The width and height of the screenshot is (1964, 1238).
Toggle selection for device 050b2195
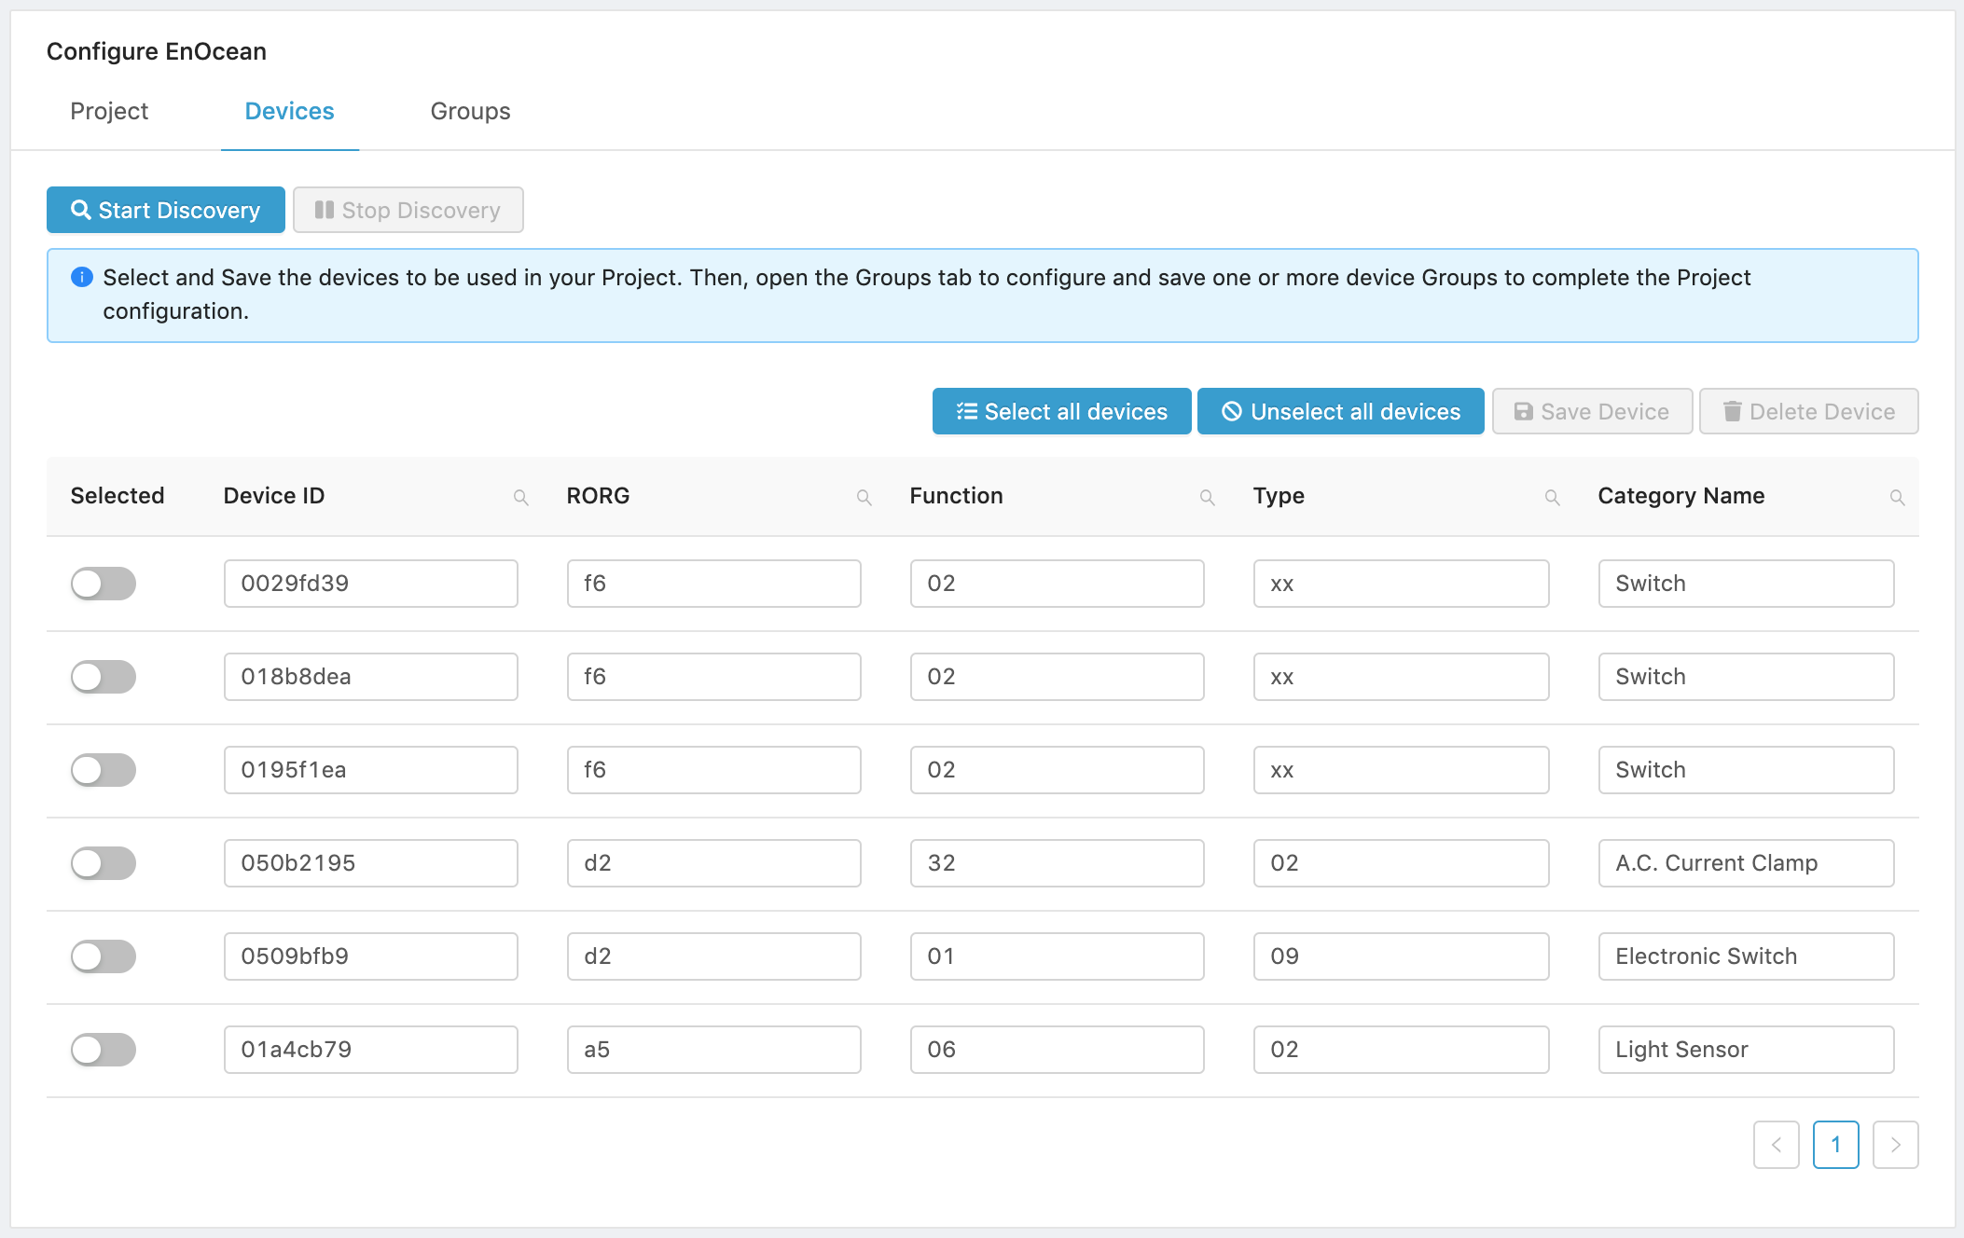click(104, 863)
